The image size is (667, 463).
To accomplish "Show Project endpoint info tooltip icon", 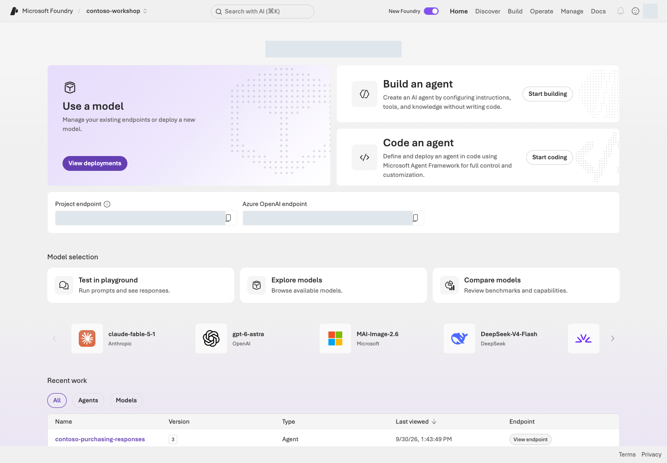I will [x=107, y=204].
